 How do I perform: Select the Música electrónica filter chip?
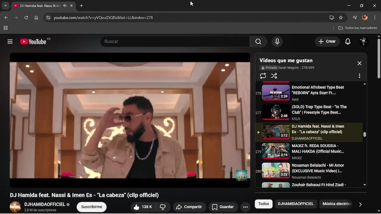pyautogui.click(x=337, y=204)
